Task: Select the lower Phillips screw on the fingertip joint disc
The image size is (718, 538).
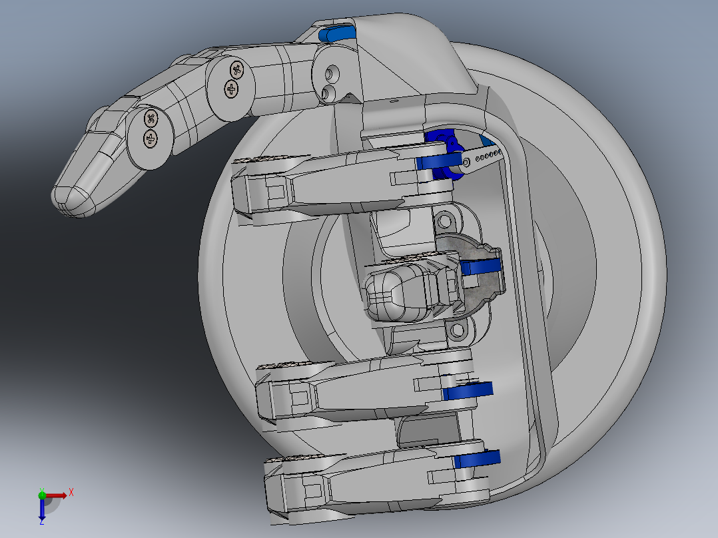Action: (x=151, y=138)
